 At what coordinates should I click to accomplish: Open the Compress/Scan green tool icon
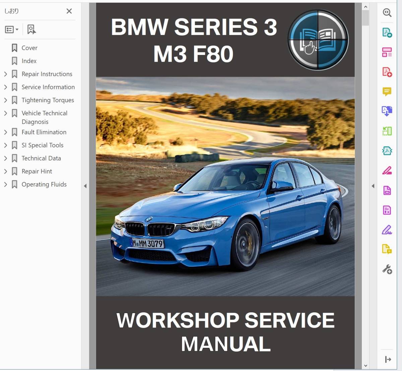387,131
